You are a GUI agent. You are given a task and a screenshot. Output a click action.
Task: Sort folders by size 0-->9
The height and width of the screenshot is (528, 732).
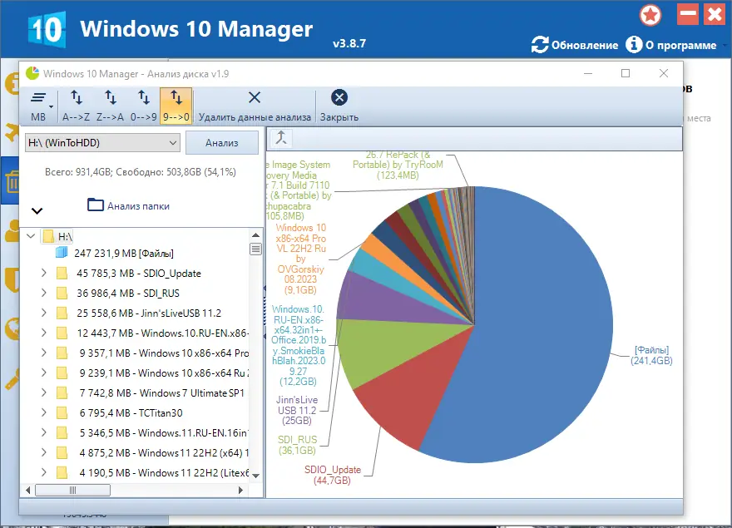coord(143,106)
